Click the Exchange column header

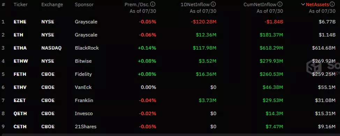(x=52, y=5)
